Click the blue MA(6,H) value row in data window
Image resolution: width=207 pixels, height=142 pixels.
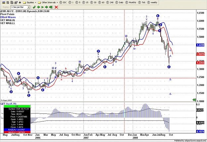point(17,130)
